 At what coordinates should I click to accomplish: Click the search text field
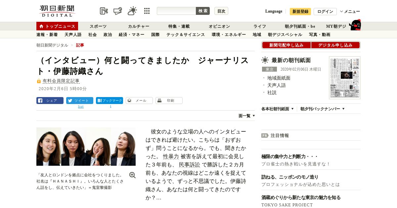(x=176, y=11)
